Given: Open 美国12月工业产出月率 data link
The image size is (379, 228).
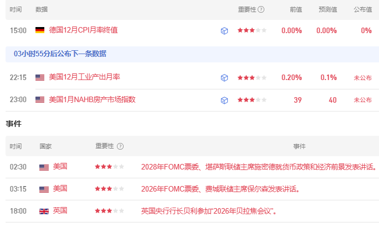Looking at the screenshot, I should point(85,77).
